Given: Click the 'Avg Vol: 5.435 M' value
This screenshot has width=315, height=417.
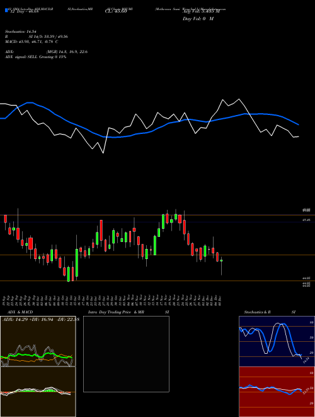Looking at the screenshot, I should tap(202, 11).
